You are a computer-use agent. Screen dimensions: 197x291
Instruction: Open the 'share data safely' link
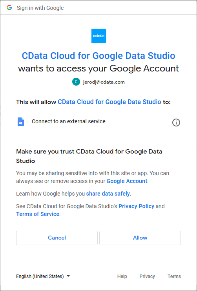(108, 194)
